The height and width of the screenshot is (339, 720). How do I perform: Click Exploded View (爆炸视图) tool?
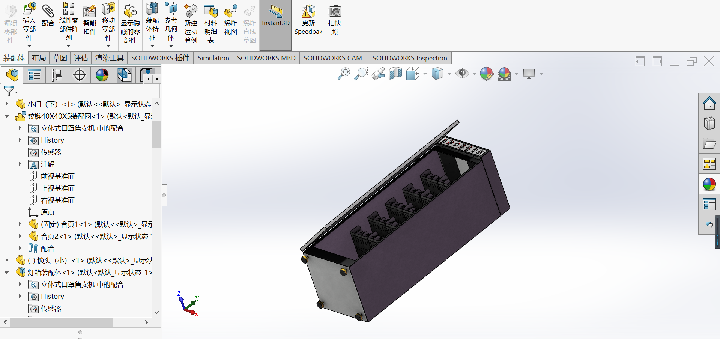(230, 20)
